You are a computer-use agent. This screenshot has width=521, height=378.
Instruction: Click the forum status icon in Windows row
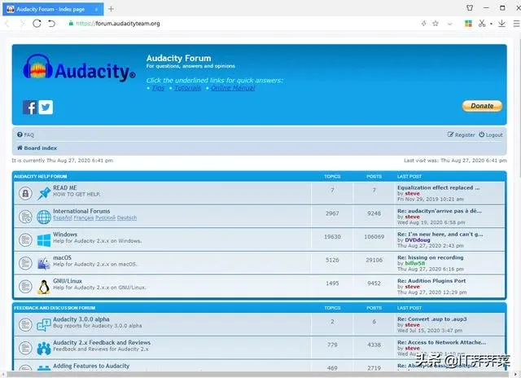pos(25,240)
